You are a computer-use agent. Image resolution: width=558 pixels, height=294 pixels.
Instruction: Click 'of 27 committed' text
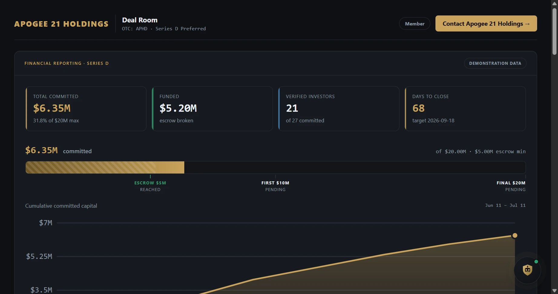(x=305, y=121)
